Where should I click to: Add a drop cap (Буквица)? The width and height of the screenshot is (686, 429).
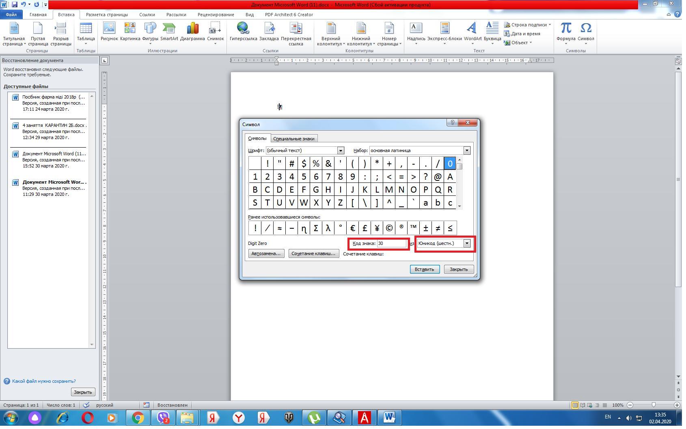tap(492, 34)
